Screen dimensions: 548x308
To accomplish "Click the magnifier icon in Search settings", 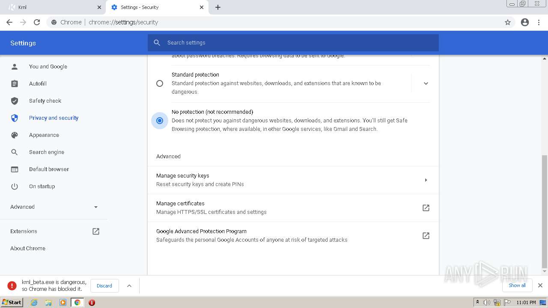I will pyautogui.click(x=157, y=43).
